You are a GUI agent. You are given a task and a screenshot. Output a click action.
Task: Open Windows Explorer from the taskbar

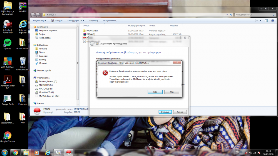coord(26,152)
